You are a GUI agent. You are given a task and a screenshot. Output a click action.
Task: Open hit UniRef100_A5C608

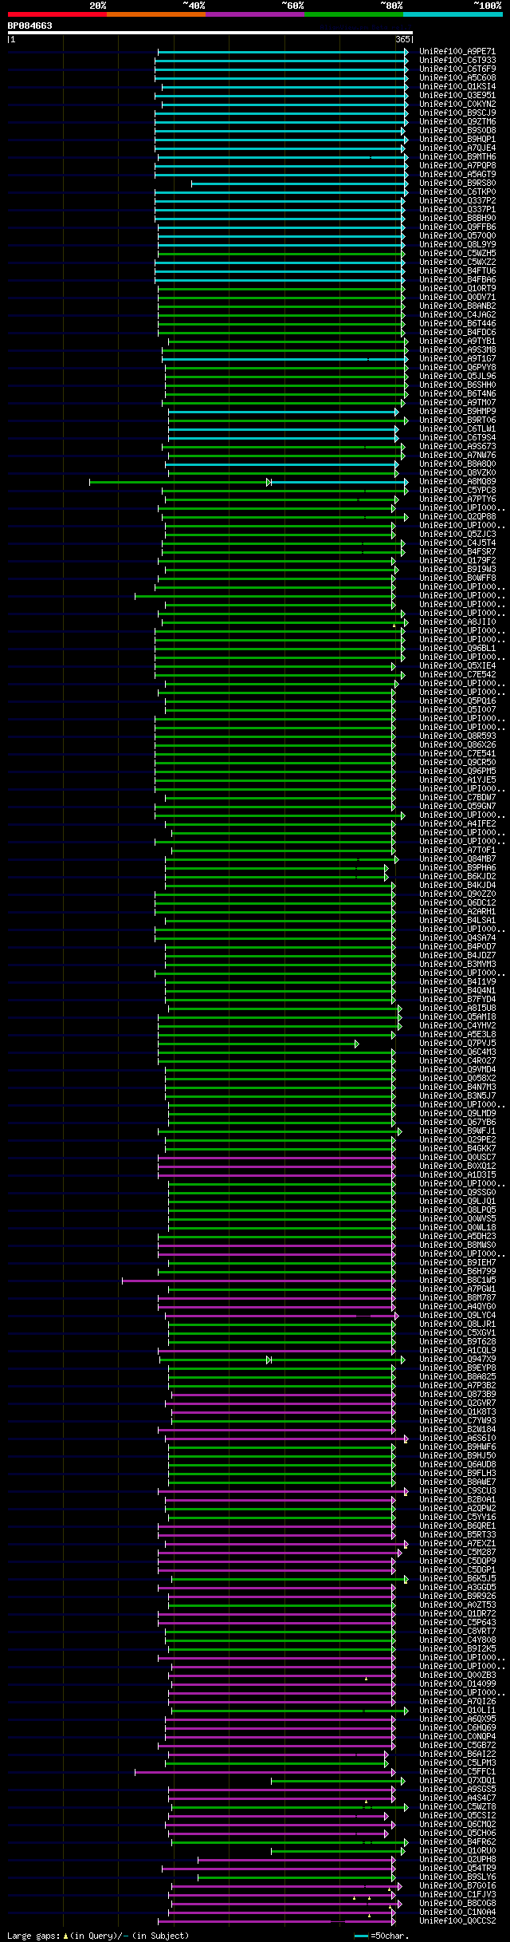click(457, 78)
